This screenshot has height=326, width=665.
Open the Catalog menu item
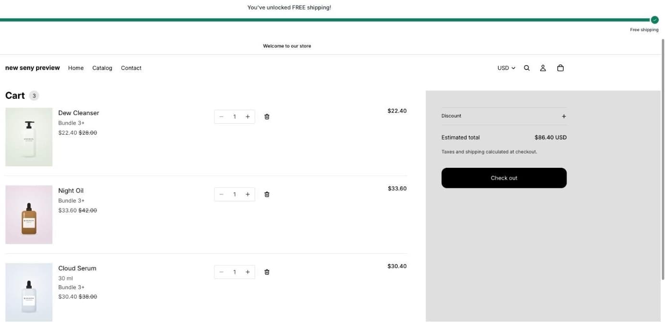(102, 68)
